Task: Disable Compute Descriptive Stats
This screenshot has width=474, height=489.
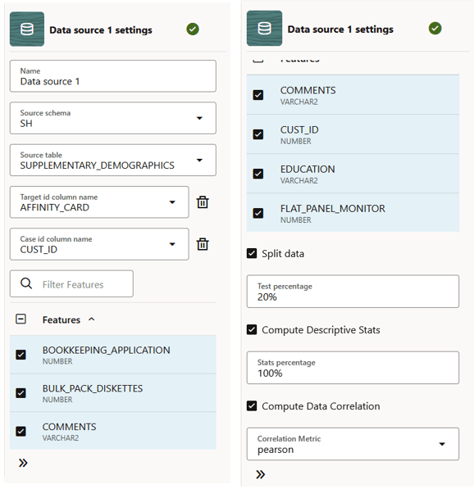Action: pyautogui.click(x=252, y=329)
